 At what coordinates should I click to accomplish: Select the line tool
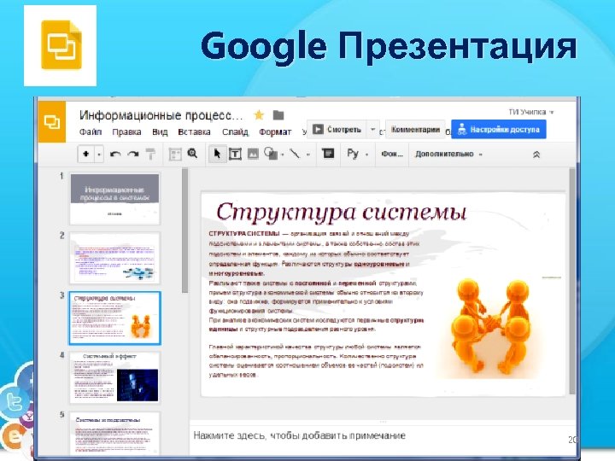[x=295, y=154]
